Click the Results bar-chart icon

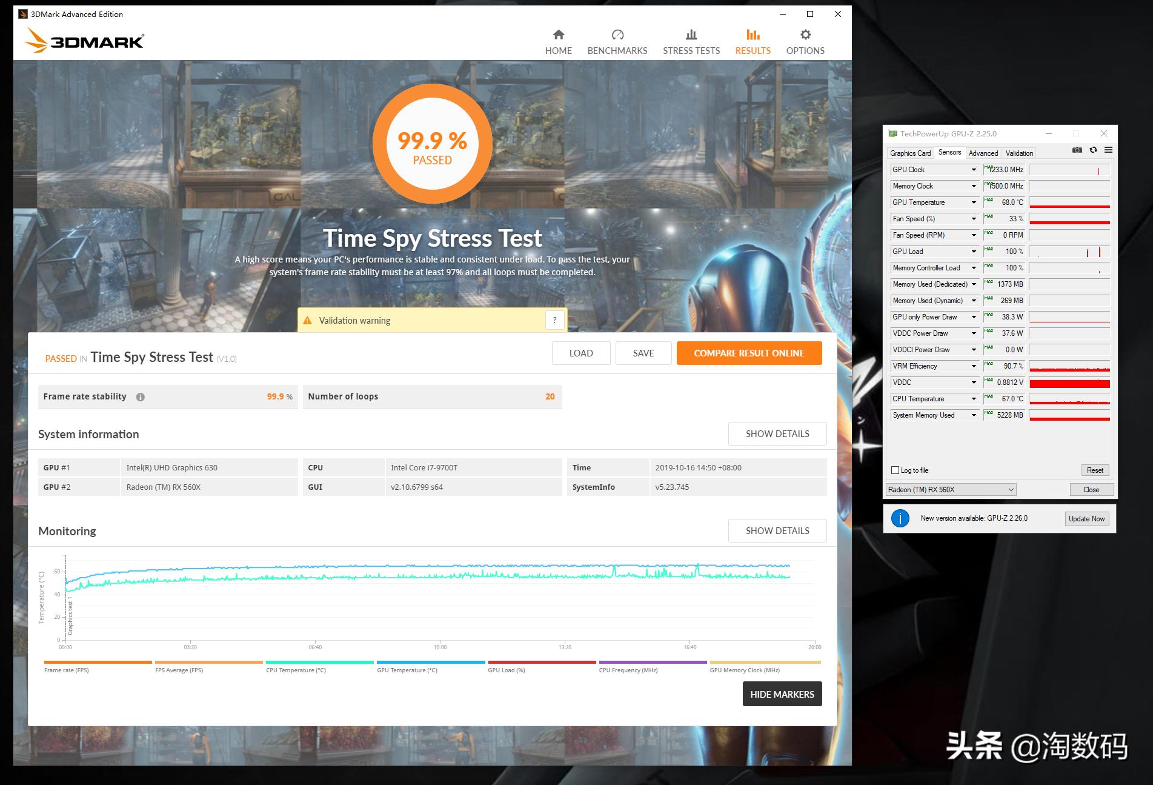(x=752, y=40)
